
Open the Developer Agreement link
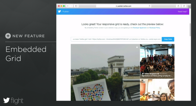(x=139, y=28)
